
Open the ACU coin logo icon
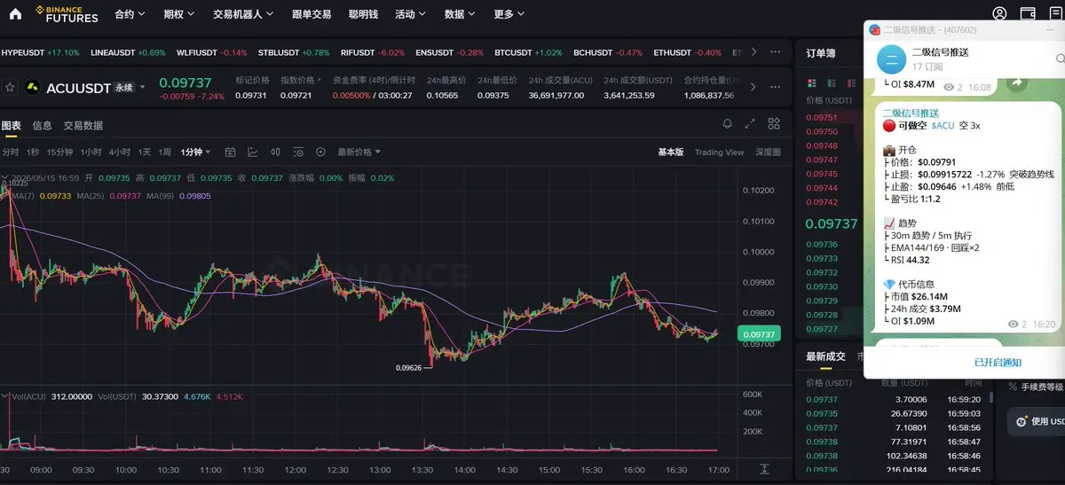pyautogui.click(x=33, y=88)
